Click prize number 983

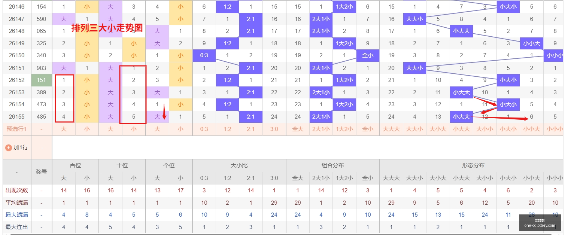click(x=42, y=68)
